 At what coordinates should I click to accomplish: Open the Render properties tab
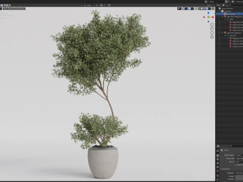pos(218,155)
